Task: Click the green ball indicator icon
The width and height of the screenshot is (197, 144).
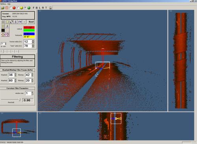Action: click(x=29, y=8)
